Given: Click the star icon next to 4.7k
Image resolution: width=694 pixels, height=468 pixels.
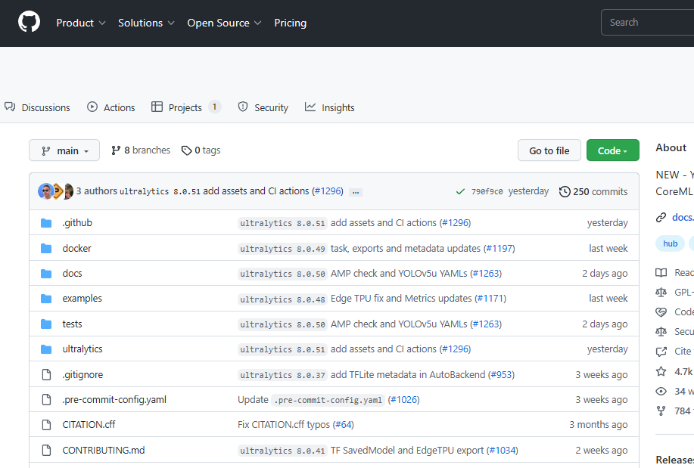Looking at the screenshot, I should (x=661, y=371).
